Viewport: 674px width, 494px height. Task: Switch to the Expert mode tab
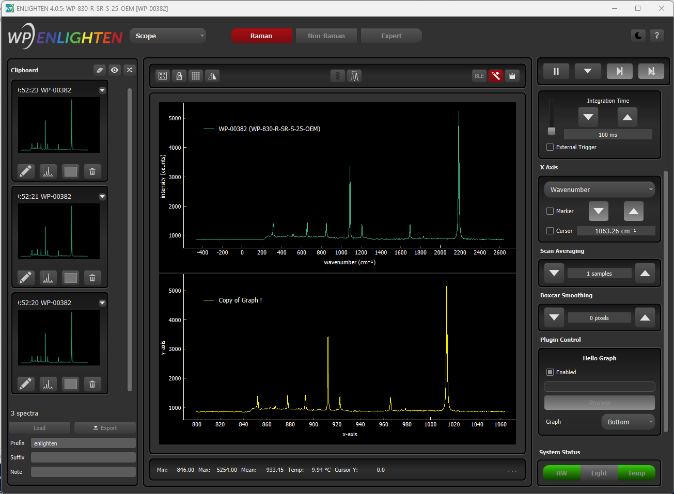point(391,36)
